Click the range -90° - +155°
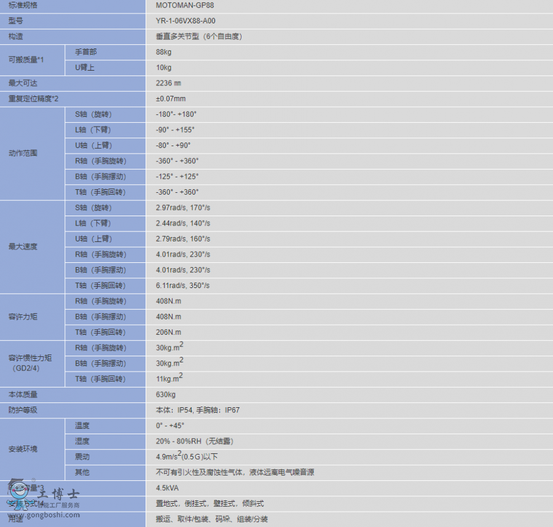 pos(175,130)
